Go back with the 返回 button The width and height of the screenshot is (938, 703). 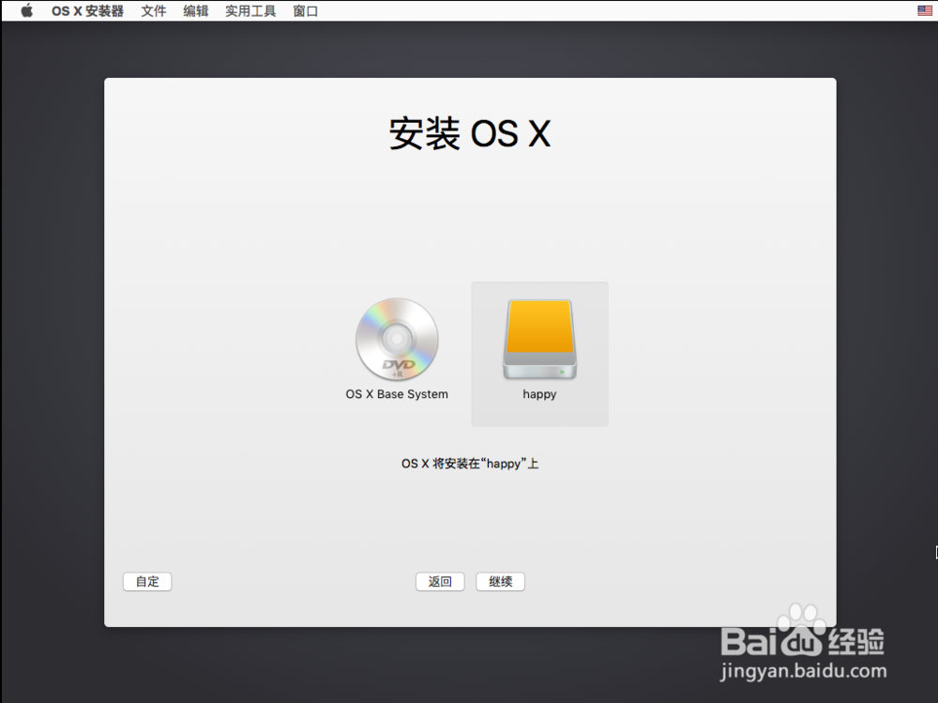click(440, 581)
